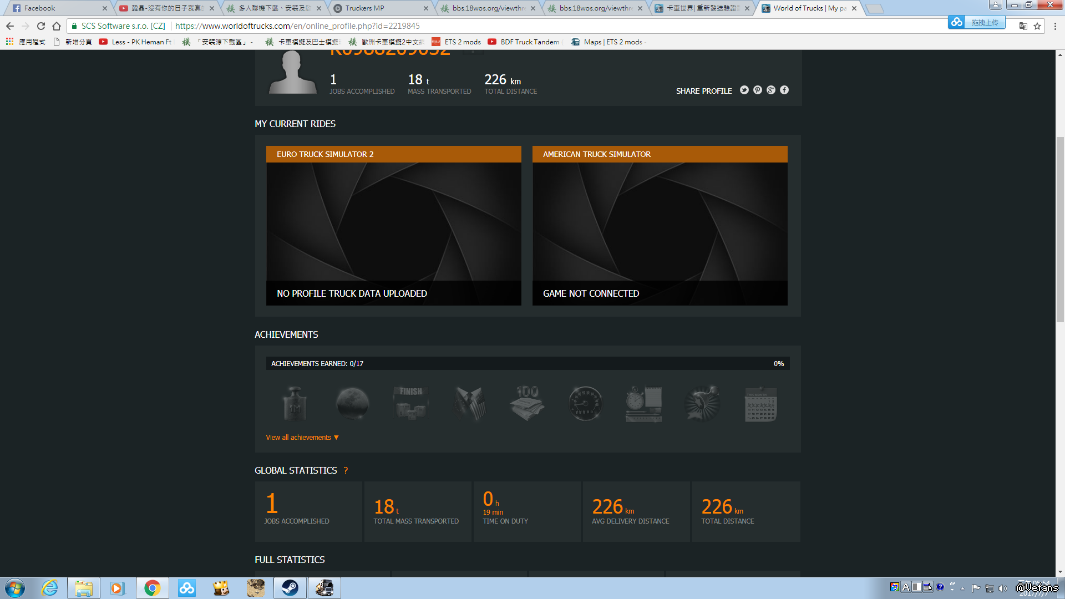Click Global Statistics help question mark
This screenshot has width=1065, height=599.
coord(346,471)
